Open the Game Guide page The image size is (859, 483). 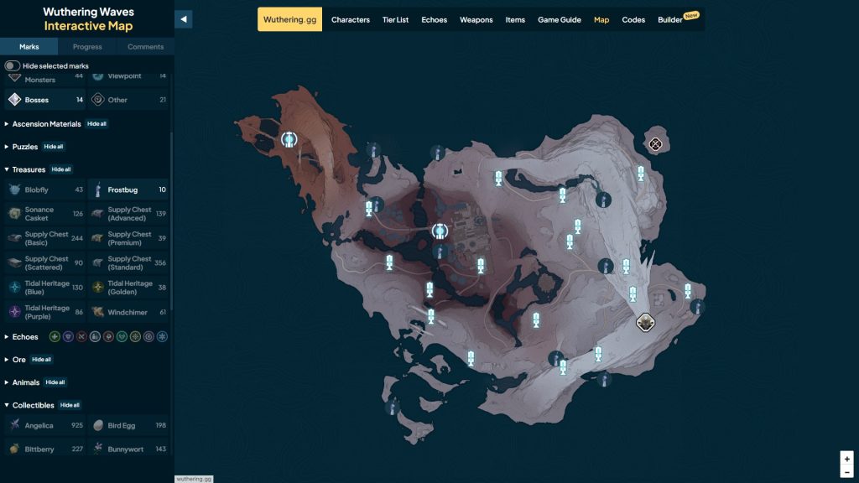pyautogui.click(x=560, y=20)
